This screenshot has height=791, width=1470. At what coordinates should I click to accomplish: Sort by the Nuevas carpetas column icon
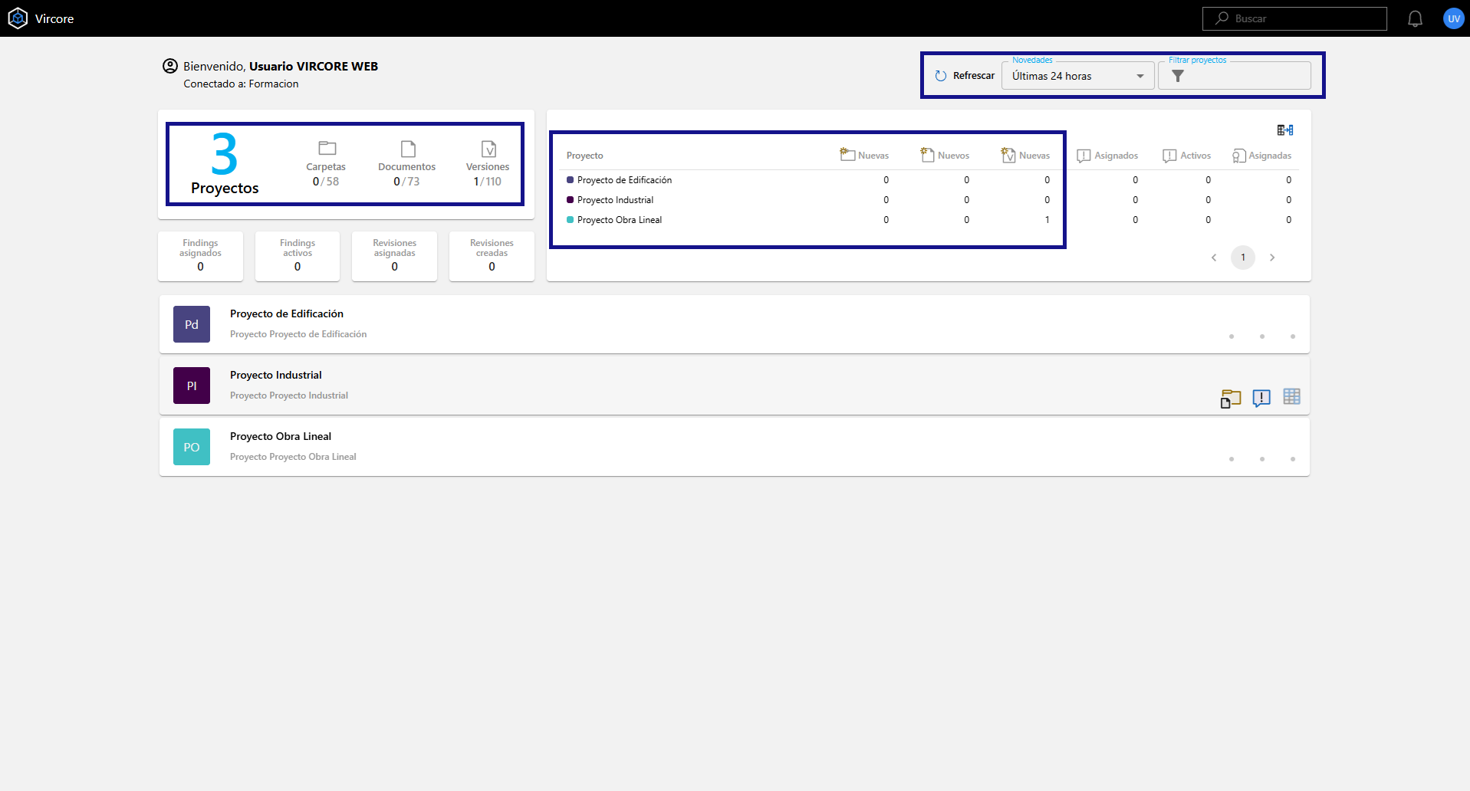tap(846, 154)
